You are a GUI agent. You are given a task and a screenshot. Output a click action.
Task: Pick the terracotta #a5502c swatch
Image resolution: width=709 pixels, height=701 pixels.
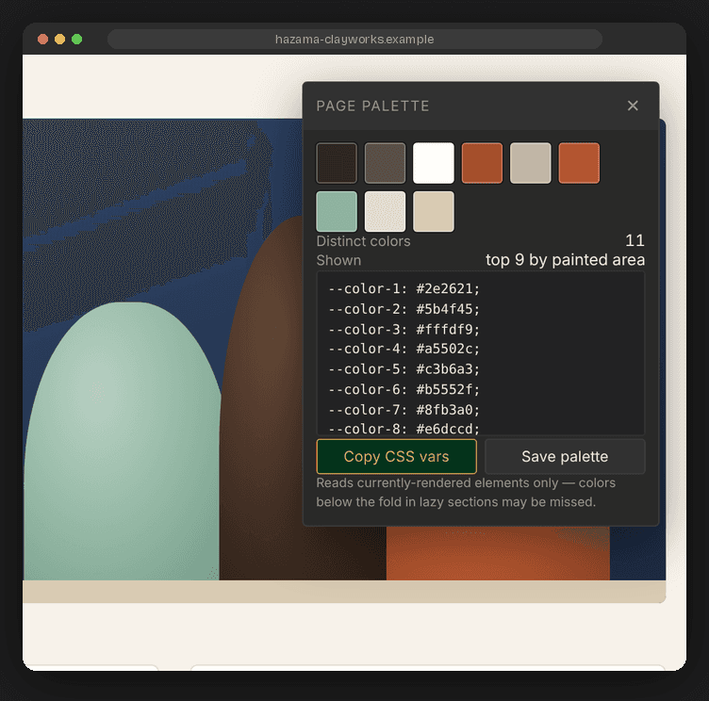point(482,163)
